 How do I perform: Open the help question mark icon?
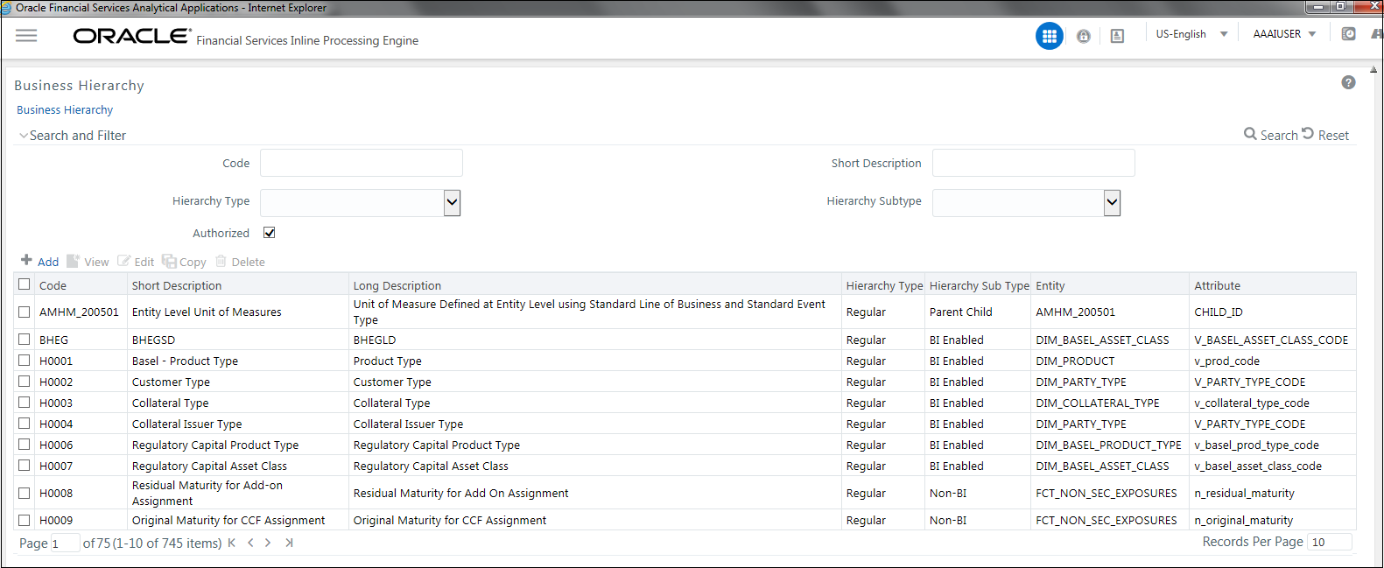[1348, 82]
